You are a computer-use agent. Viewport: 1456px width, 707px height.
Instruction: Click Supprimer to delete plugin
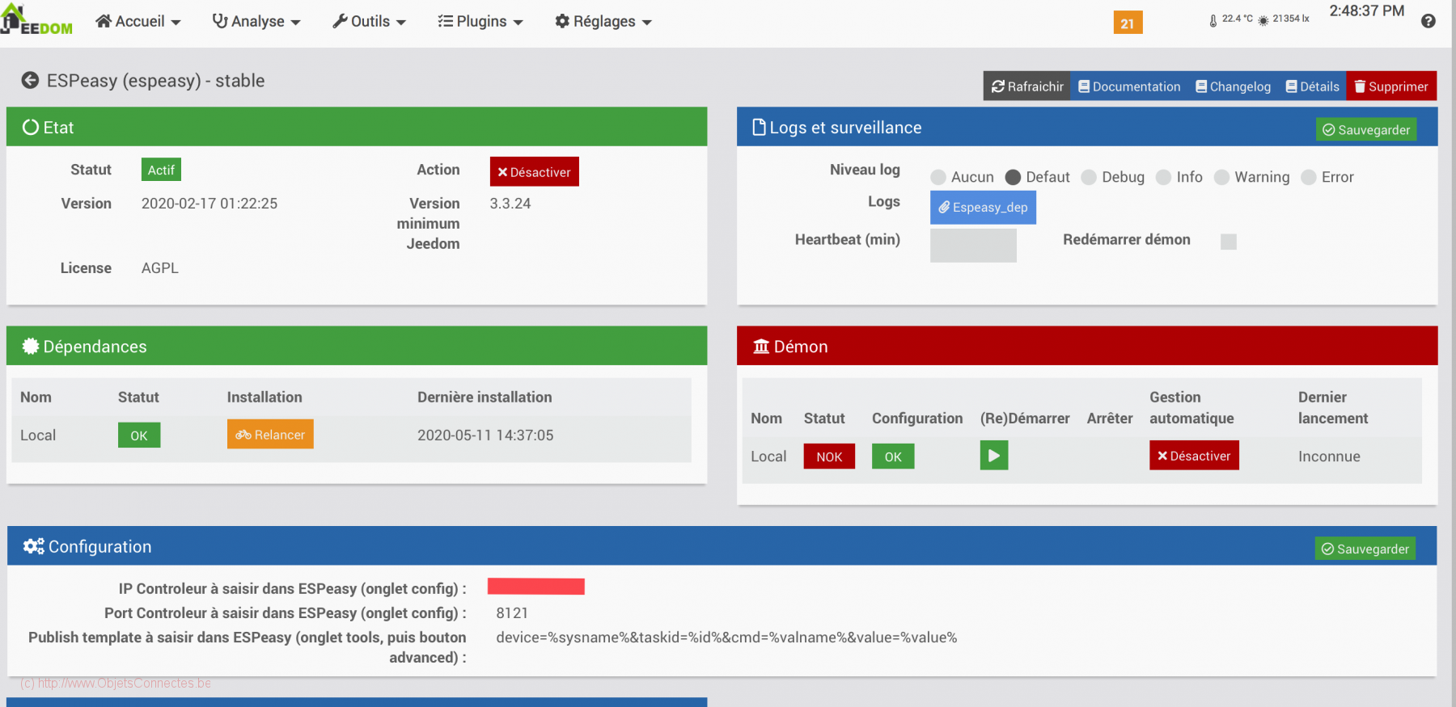point(1391,86)
